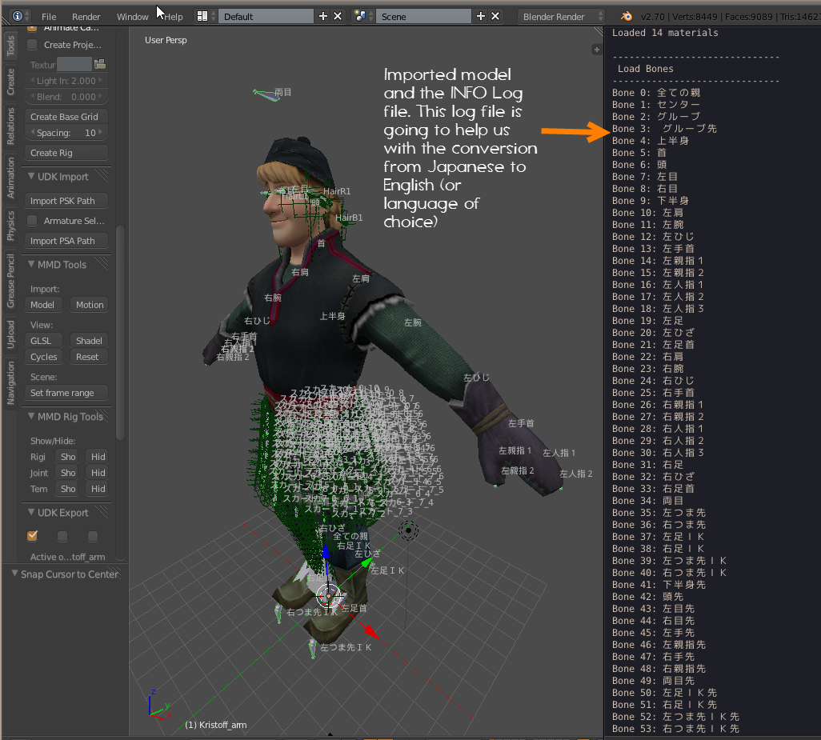The image size is (821, 740).
Task: Collapse the MMD Tools panel
Action: point(31,264)
